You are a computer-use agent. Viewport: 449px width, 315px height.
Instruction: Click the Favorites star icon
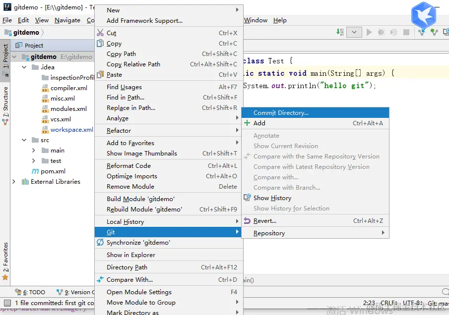(5, 277)
